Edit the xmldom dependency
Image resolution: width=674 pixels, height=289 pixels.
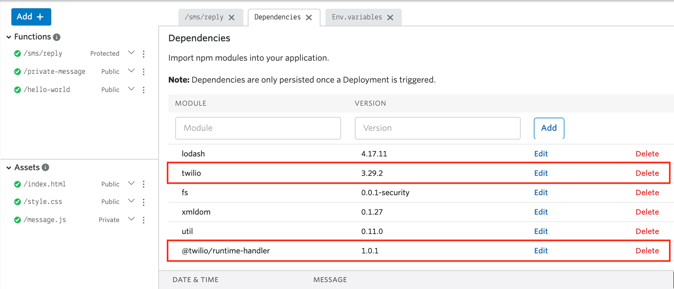[541, 212]
